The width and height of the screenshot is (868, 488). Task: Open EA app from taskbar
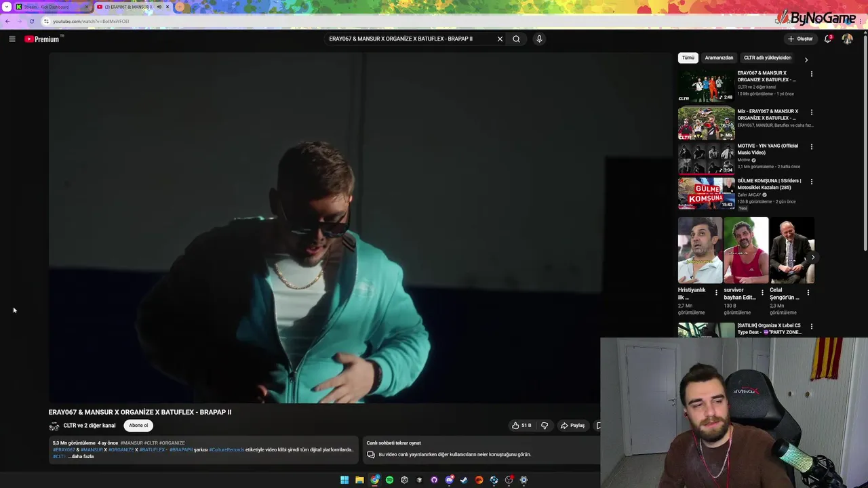pos(479,480)
